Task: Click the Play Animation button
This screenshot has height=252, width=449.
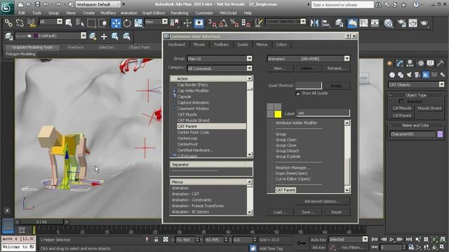Action: [x=391, y=239]
